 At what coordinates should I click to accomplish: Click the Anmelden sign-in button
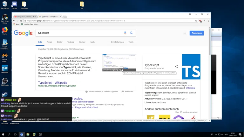(197, 33)
